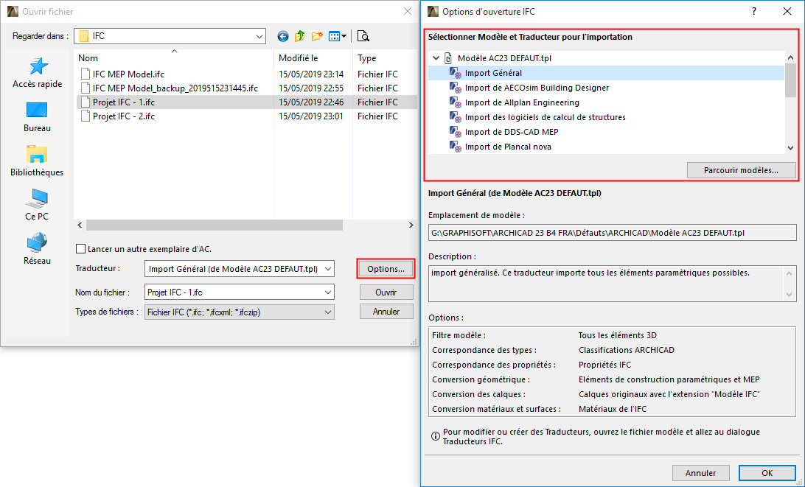805x487 pixels.
Task: Click Propriétés IFC value
Action: (x=604, y=365)
